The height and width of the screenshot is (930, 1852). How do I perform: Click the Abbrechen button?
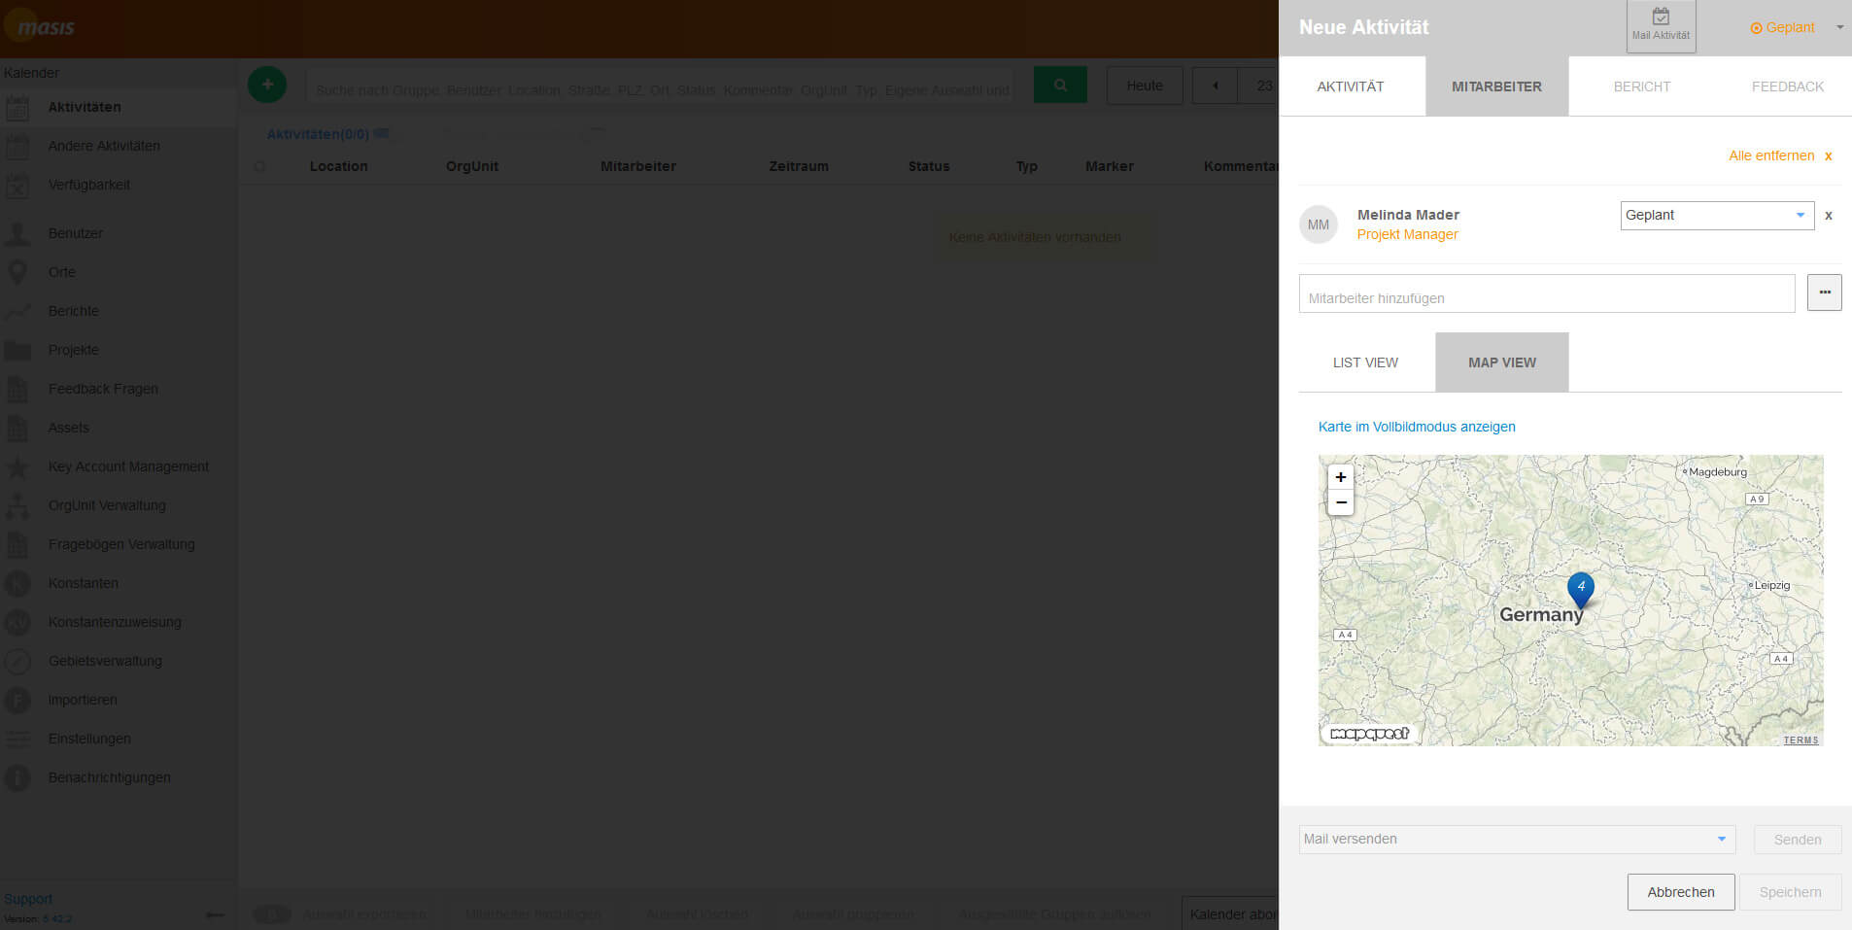tap(1681, 892)
